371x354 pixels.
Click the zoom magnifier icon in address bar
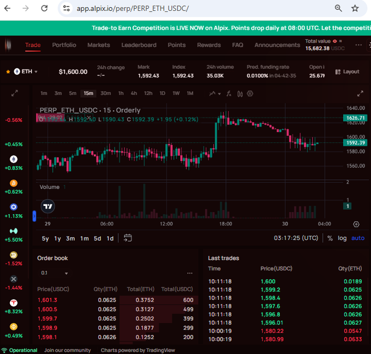(338, 8)
